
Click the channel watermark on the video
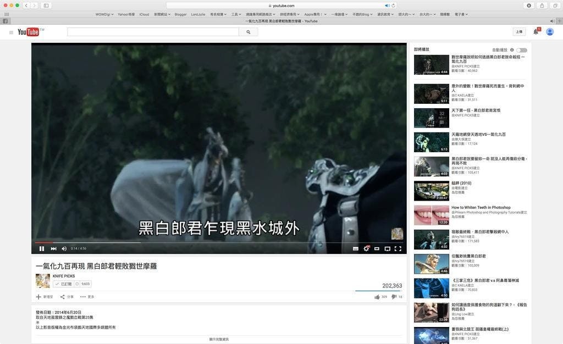tap(397, 234)
